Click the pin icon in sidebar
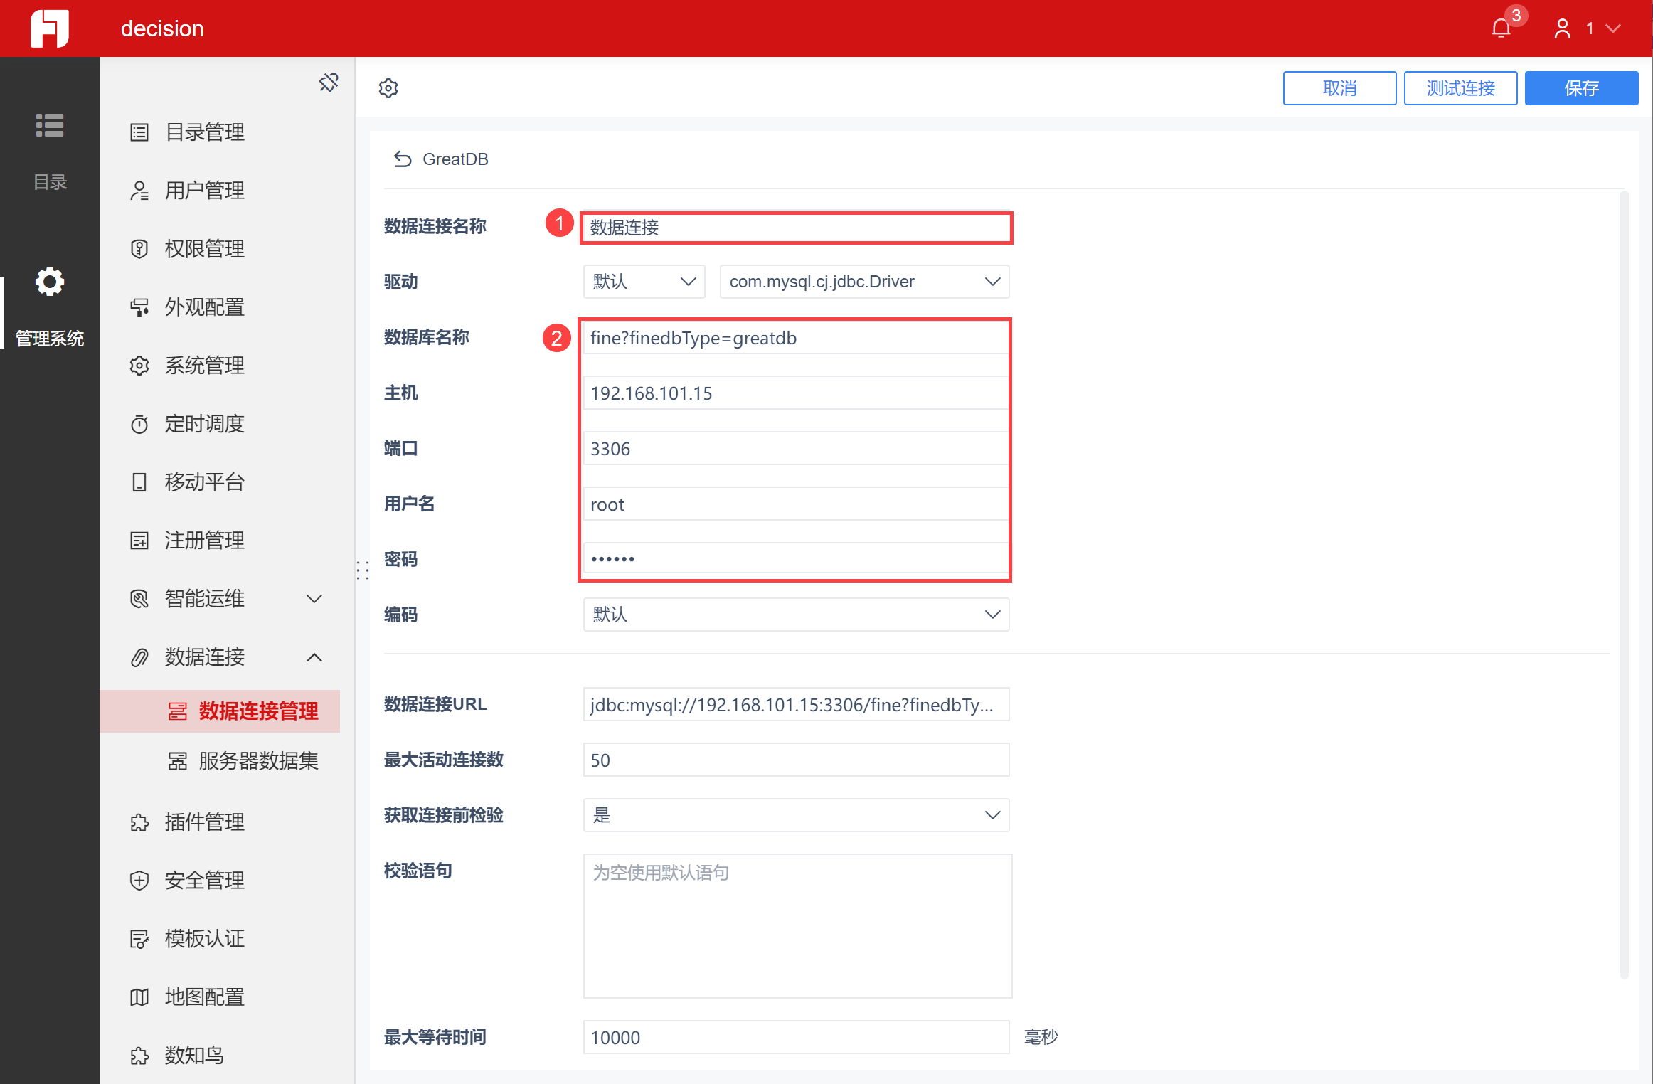This screenshot has width=1653, height=1084. point(329,83)
